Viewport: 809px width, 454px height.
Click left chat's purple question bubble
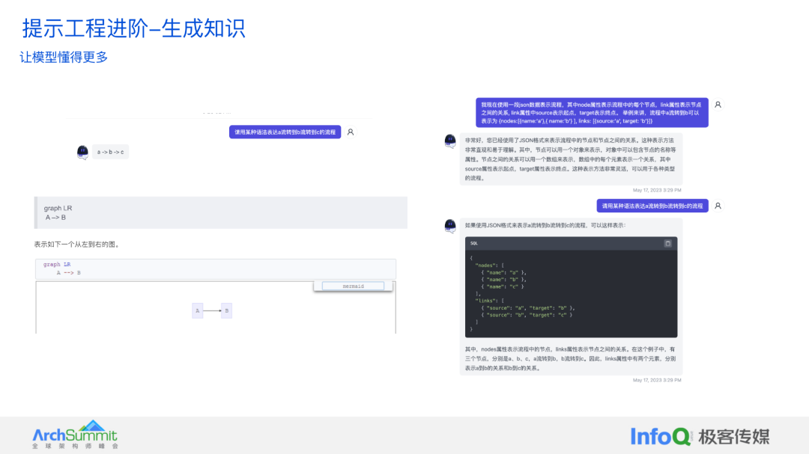coord(285,132)
